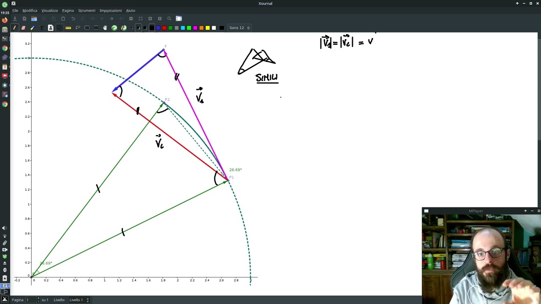This screenshot has width=541, height=304.
Task: Choose the thick pen thickness
Action: coord(145,28)
